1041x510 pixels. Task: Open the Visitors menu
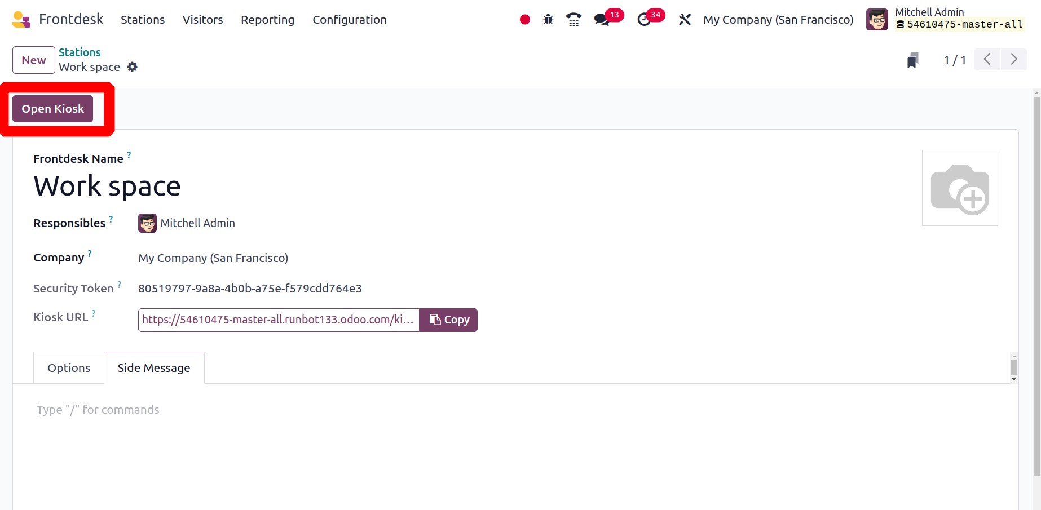click(203, 20)
